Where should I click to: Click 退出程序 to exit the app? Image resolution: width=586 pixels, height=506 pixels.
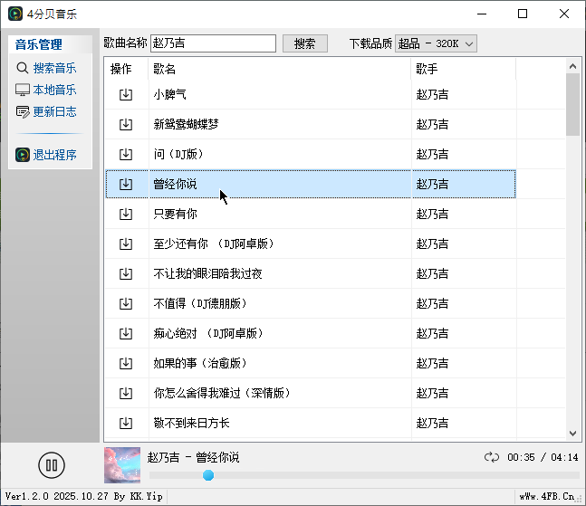click(54, 155)
